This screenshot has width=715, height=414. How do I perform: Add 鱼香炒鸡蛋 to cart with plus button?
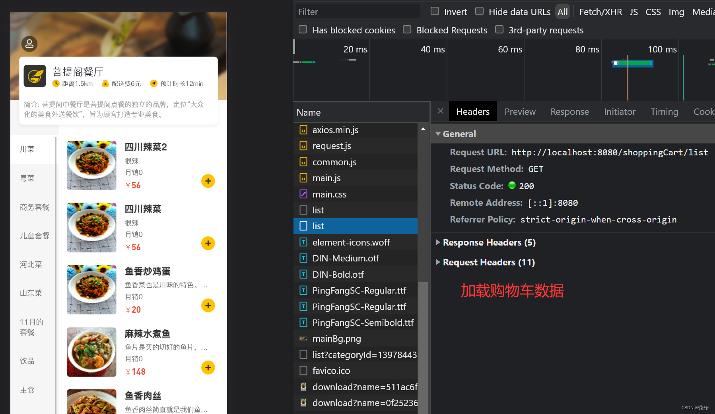tap(208, 306)
